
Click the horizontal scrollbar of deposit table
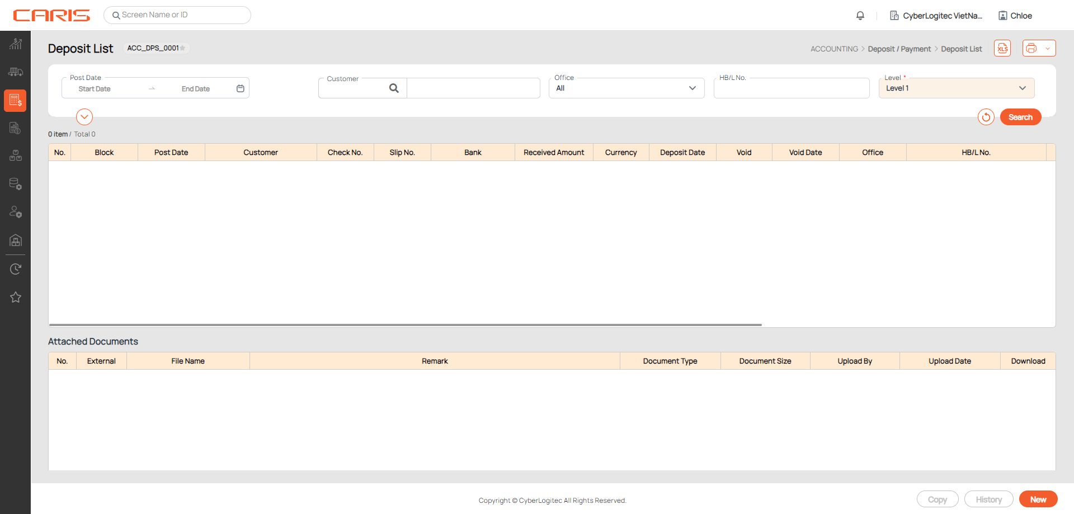tap(405, 324)
